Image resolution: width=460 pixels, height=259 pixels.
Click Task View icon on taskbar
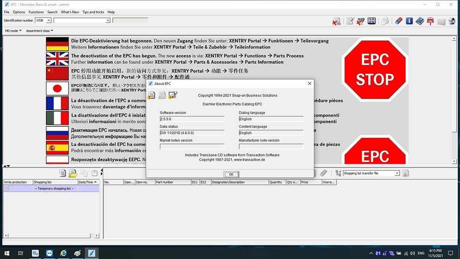[21, 253]
